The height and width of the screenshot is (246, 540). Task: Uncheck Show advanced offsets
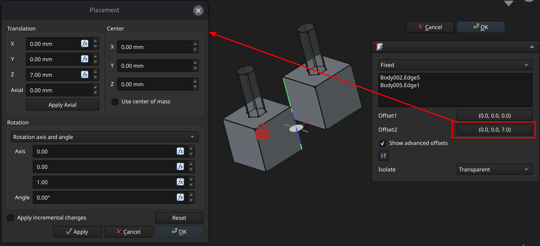coord(382,143)
